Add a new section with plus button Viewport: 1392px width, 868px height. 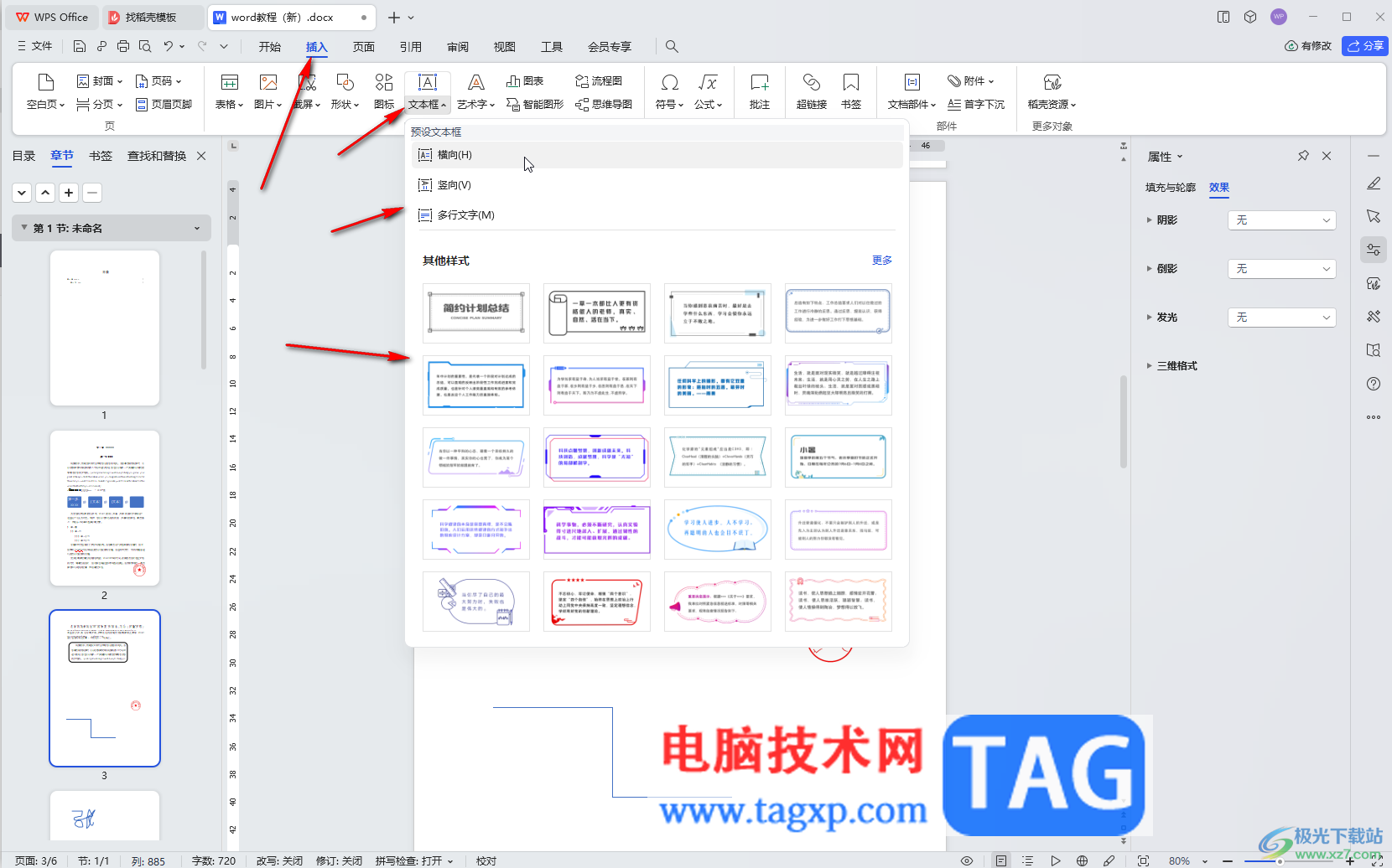[69, 193]
